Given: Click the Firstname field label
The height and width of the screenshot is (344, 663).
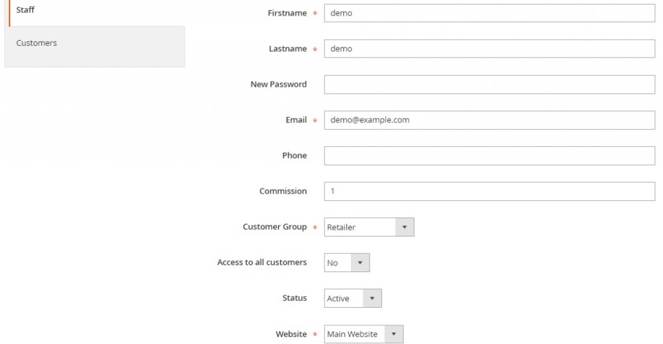Looking at the screenshot, I should click(x=287, y=13).
